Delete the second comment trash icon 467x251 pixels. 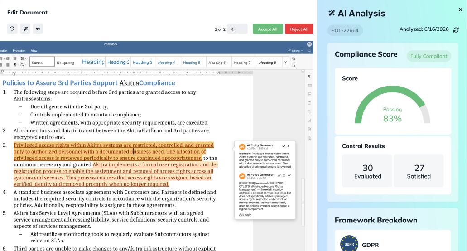click(284, 175)
